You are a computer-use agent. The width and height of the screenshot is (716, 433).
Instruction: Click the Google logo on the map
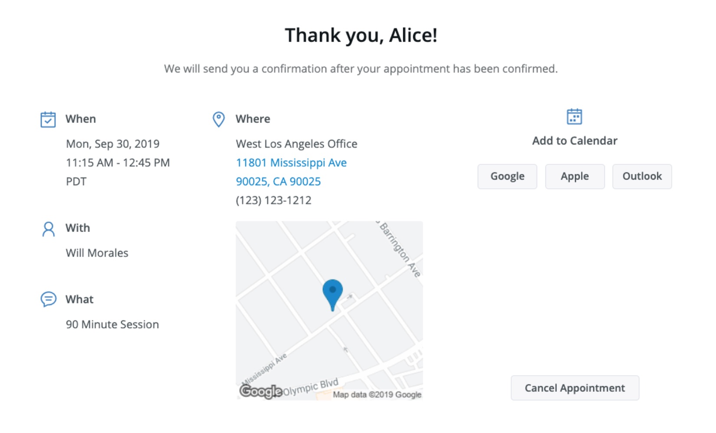[259, 392]
